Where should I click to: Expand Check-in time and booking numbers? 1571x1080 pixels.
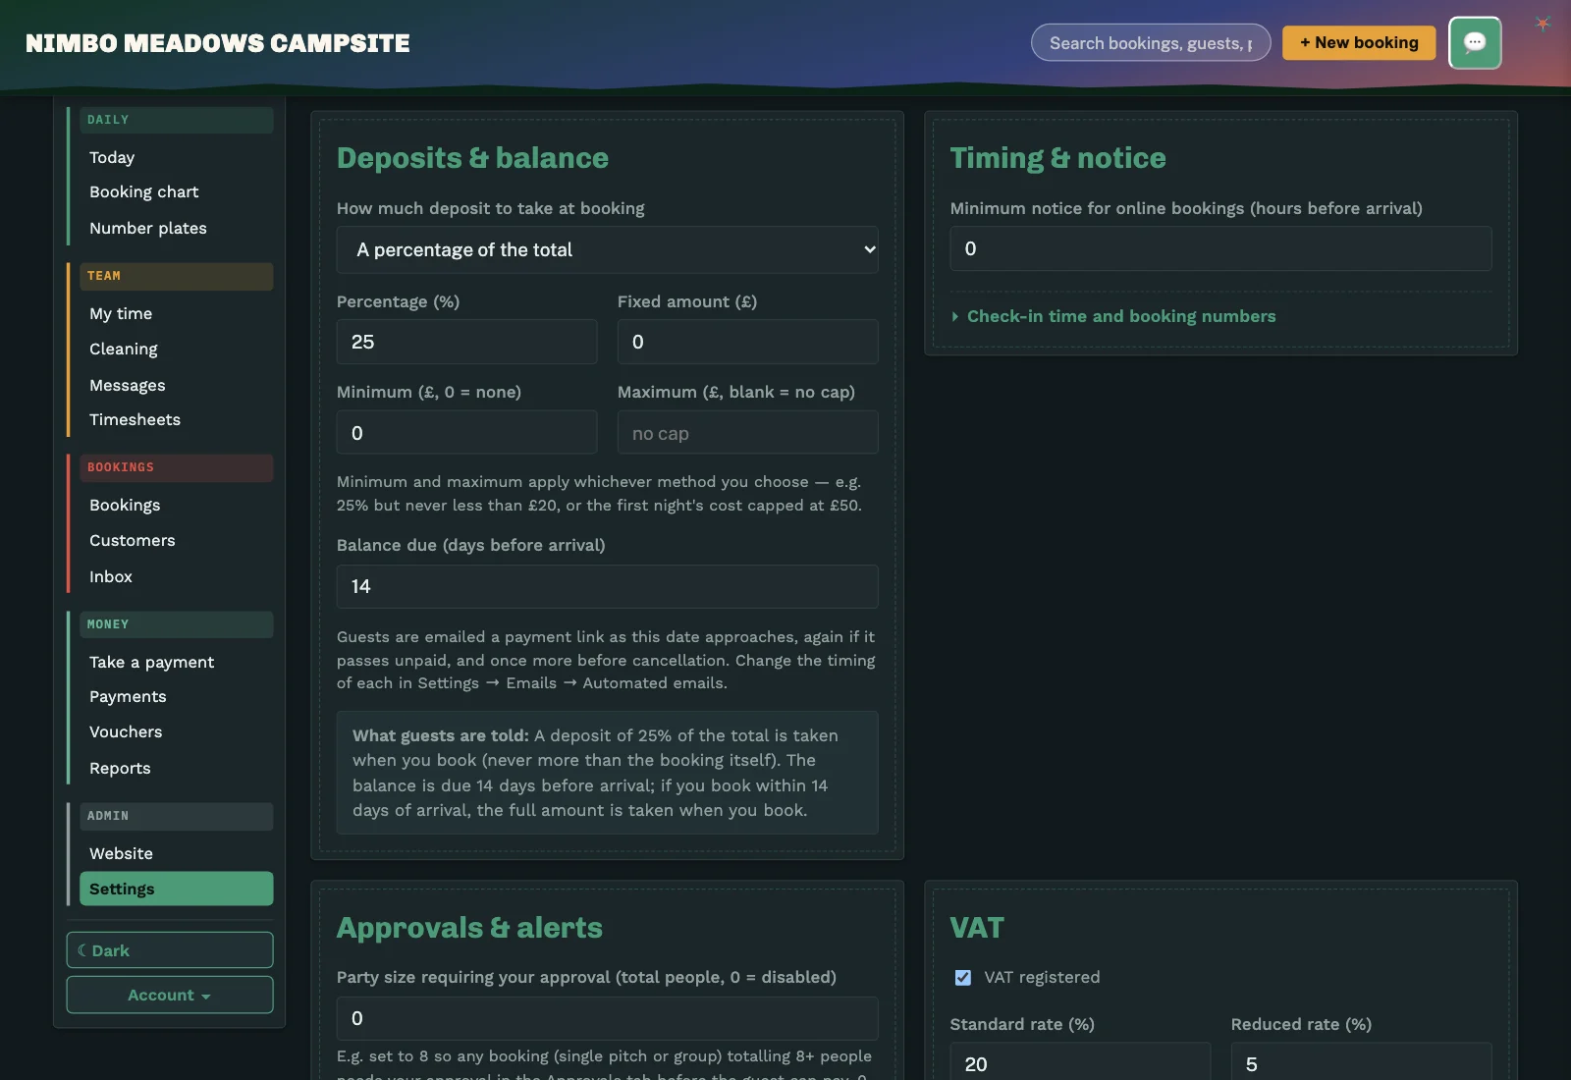click(1113, 316)
